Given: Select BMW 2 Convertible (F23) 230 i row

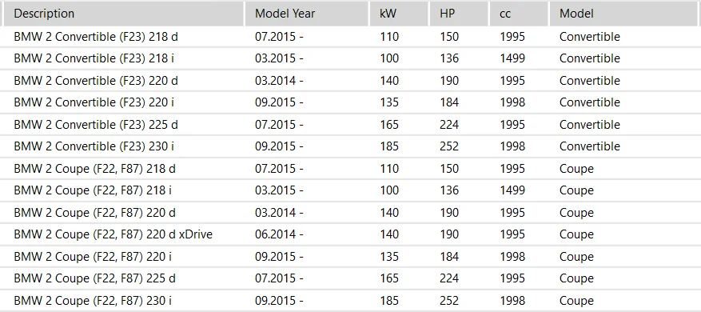Looking at the screenshot, I should [350, 146].
